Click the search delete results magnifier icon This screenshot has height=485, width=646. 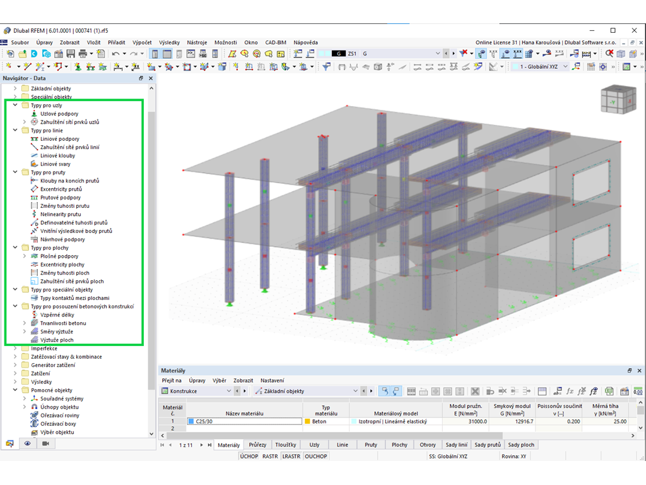tap(609, 53)
